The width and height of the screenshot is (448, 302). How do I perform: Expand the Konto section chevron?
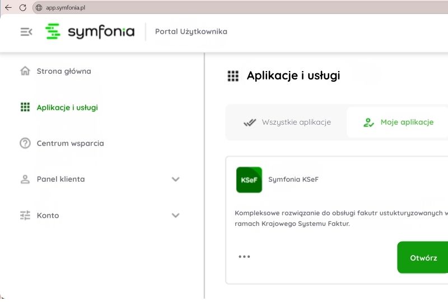point(175,215)
